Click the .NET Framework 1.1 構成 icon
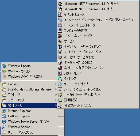The image size is (140, 136). (x=60, y=9)
